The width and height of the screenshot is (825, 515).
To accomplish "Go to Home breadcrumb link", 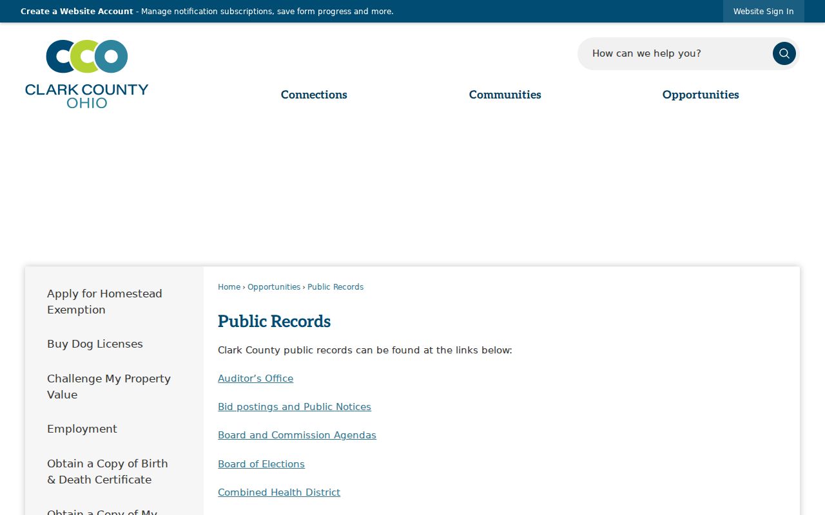I will pos(229,287).
